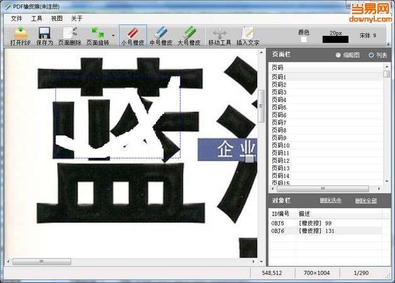Open the 工具 menu
Viewport: 395px width, 283px height.
[36, 18]
